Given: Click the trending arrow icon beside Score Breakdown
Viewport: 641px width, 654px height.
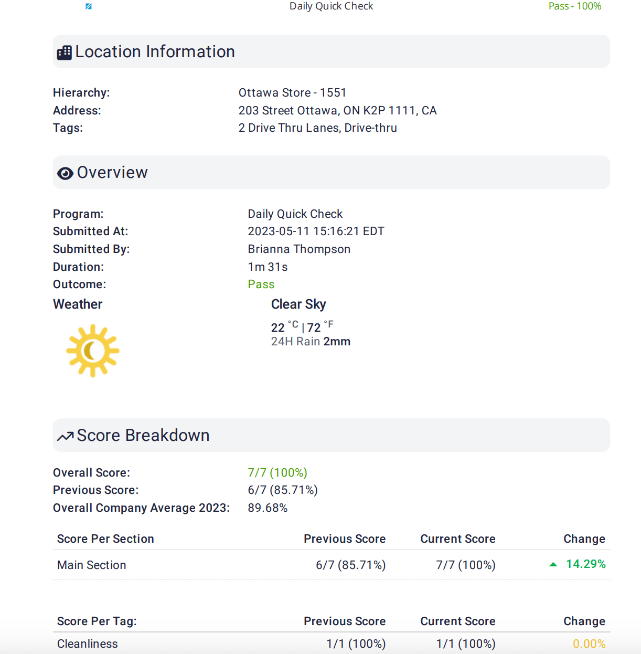Looking at the screenshot, I should click(x=66, y=436).
